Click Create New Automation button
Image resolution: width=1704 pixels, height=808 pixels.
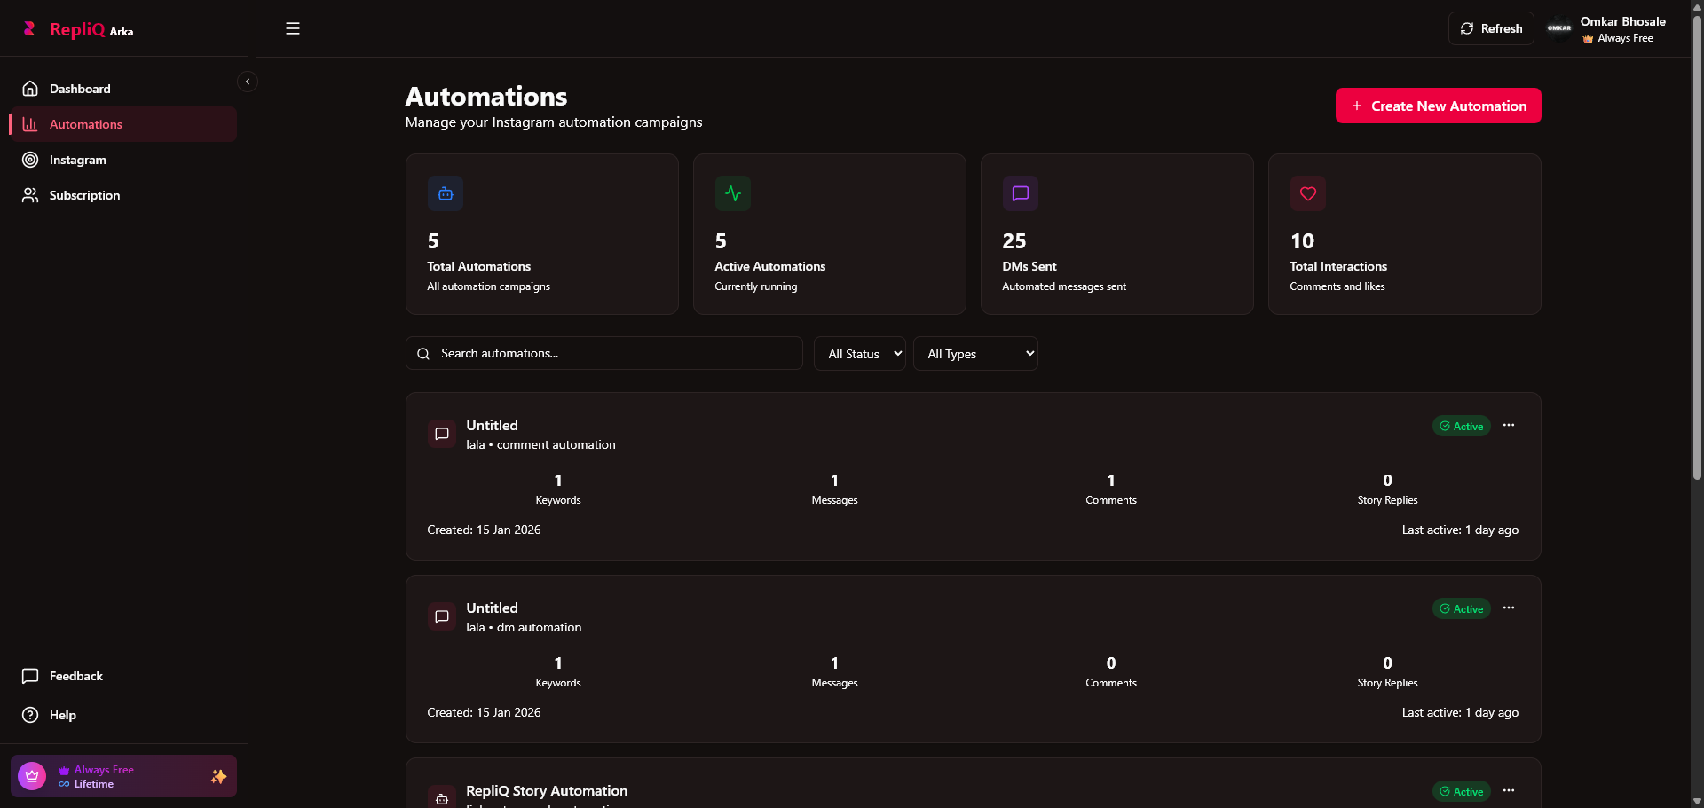(1438, 106)
